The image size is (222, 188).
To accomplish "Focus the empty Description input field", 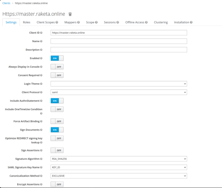I will click(119, 50).
